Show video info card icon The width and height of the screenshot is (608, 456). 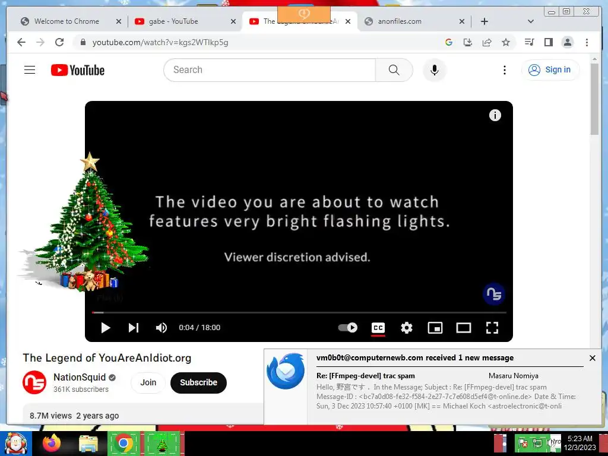495,115
